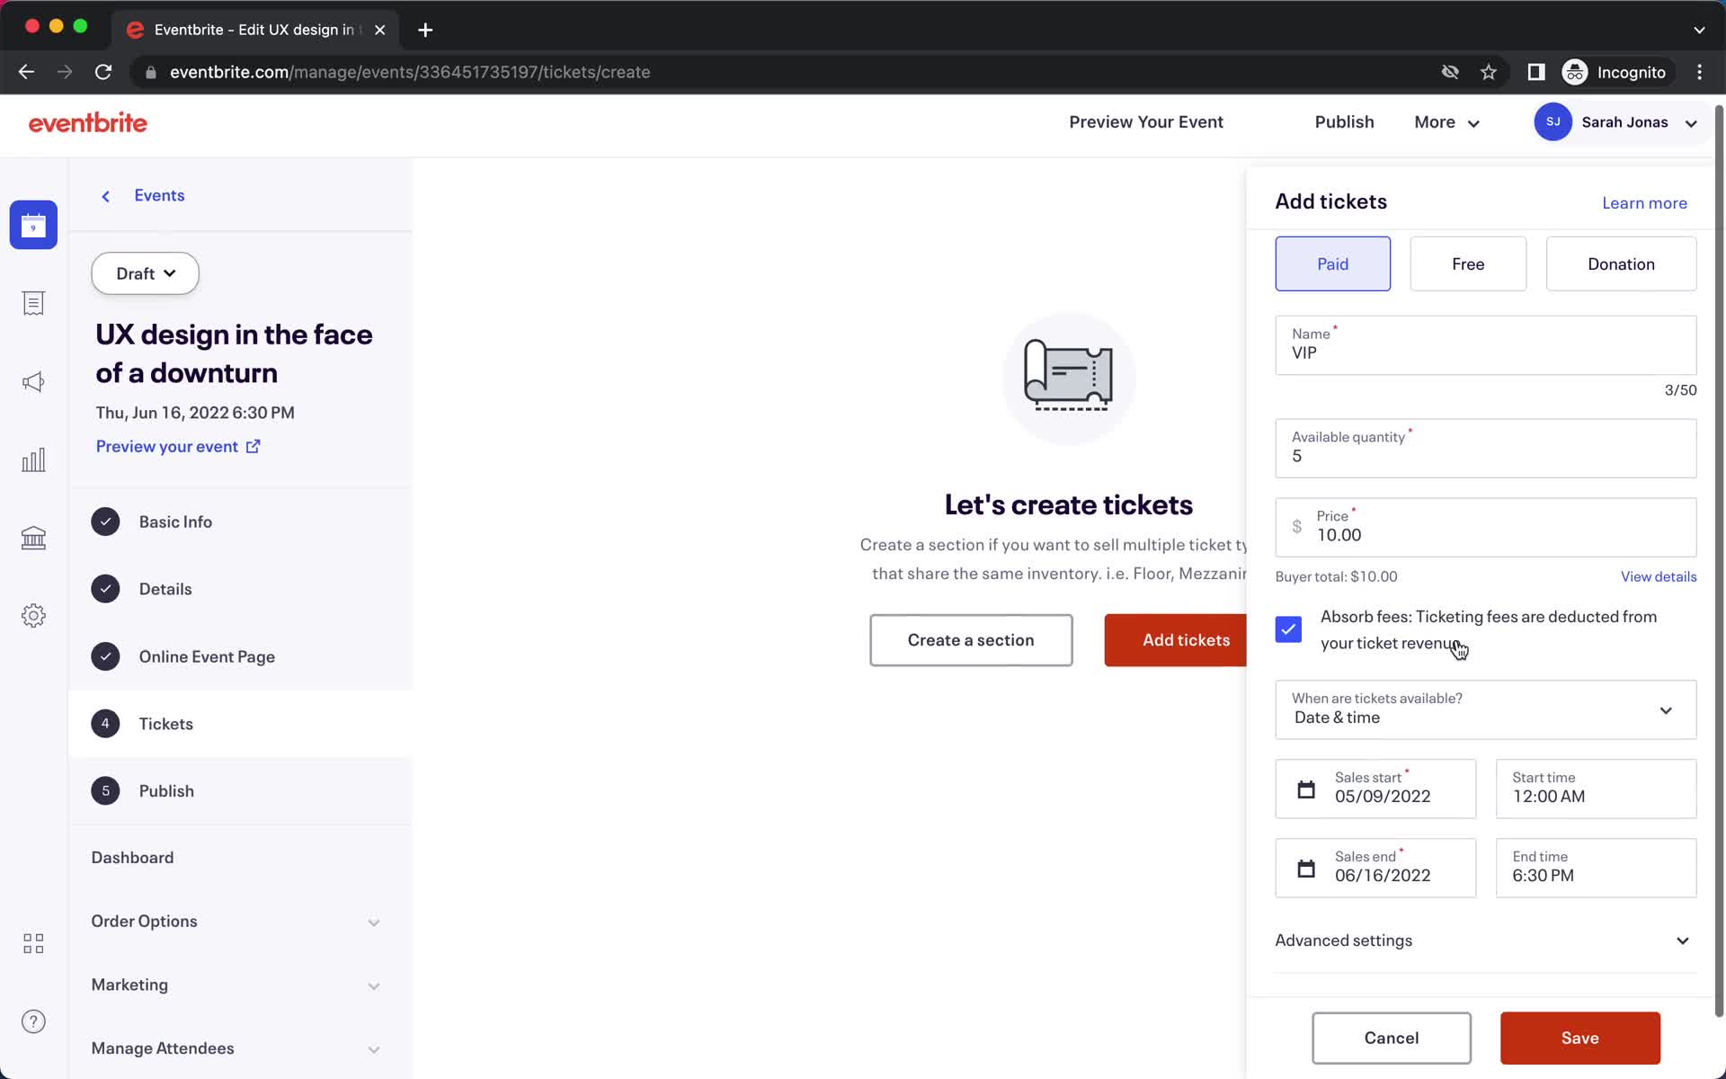Select the Donation ticket type
Screen dimensions: 1726x1079
[x=1621, y=263]
